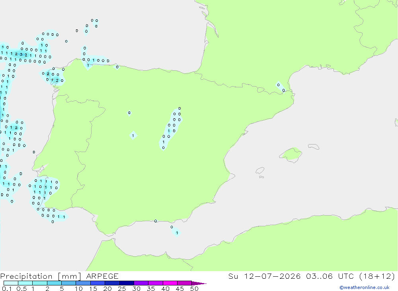Viewport: 398px width, 291px height.
Task: Pick the 10–15 mm legend color swatch
Action: pyautogui.click(x=83, y=283)
